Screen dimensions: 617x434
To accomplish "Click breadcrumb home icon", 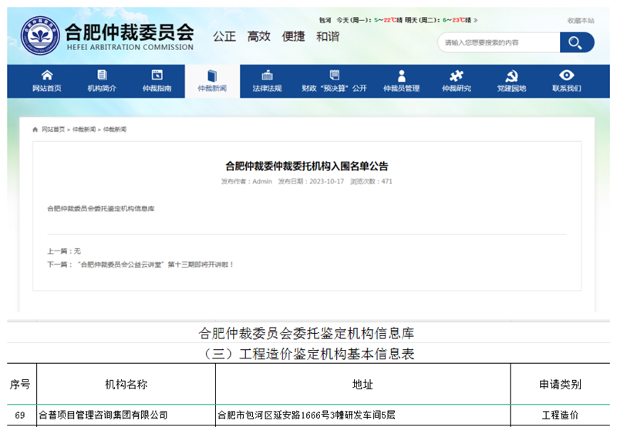I will tap(35, 130).
